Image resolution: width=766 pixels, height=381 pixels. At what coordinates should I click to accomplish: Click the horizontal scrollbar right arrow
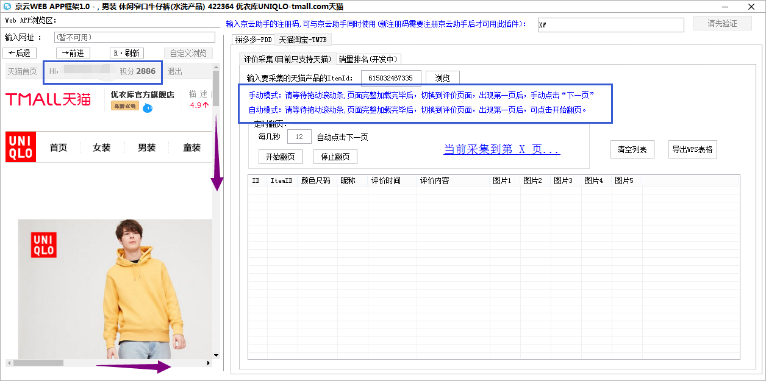tap(208, 363)
